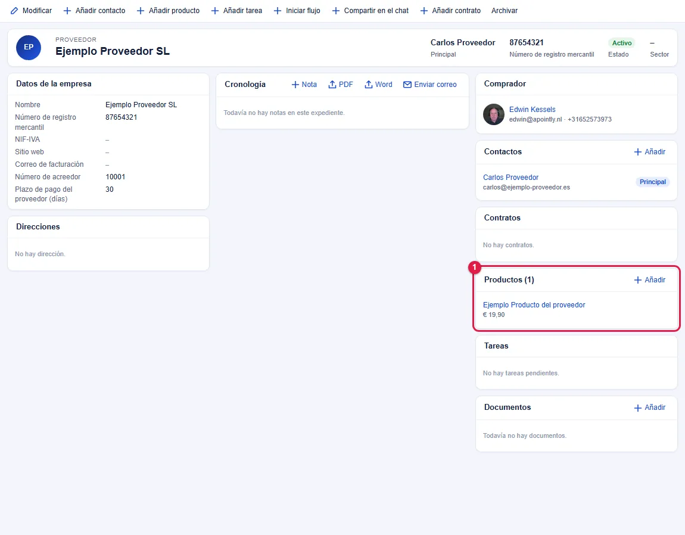Click the Tareas panel heading
Image resolution: width=685 pixels, height=535 pixels.
tap(496, 346)
